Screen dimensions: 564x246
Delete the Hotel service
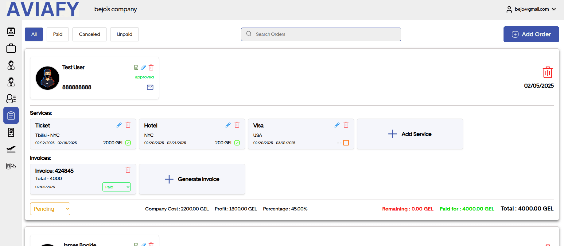(x=237, y=125)
